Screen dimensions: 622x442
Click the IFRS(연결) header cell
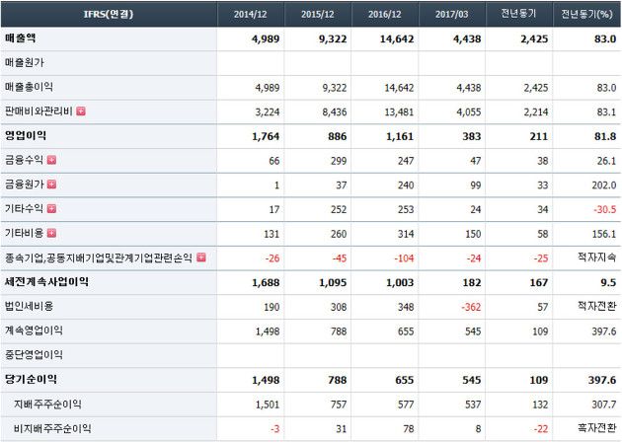pyautogui.click(x=109, y=14)
